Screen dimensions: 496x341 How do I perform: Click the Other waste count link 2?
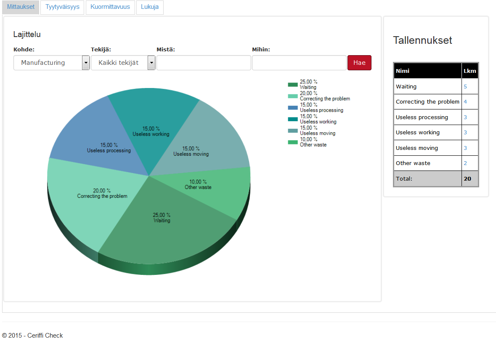(465, 163)
